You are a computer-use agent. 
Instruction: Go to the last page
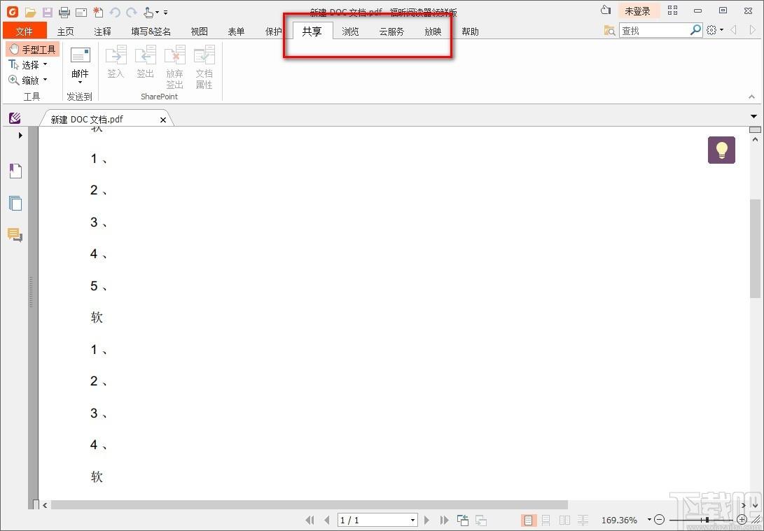pos(444,520)
